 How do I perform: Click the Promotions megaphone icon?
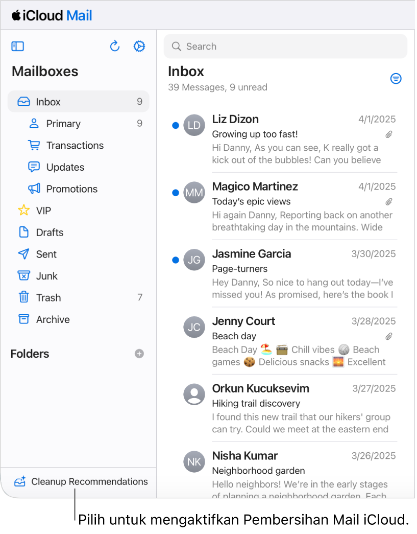34,189
